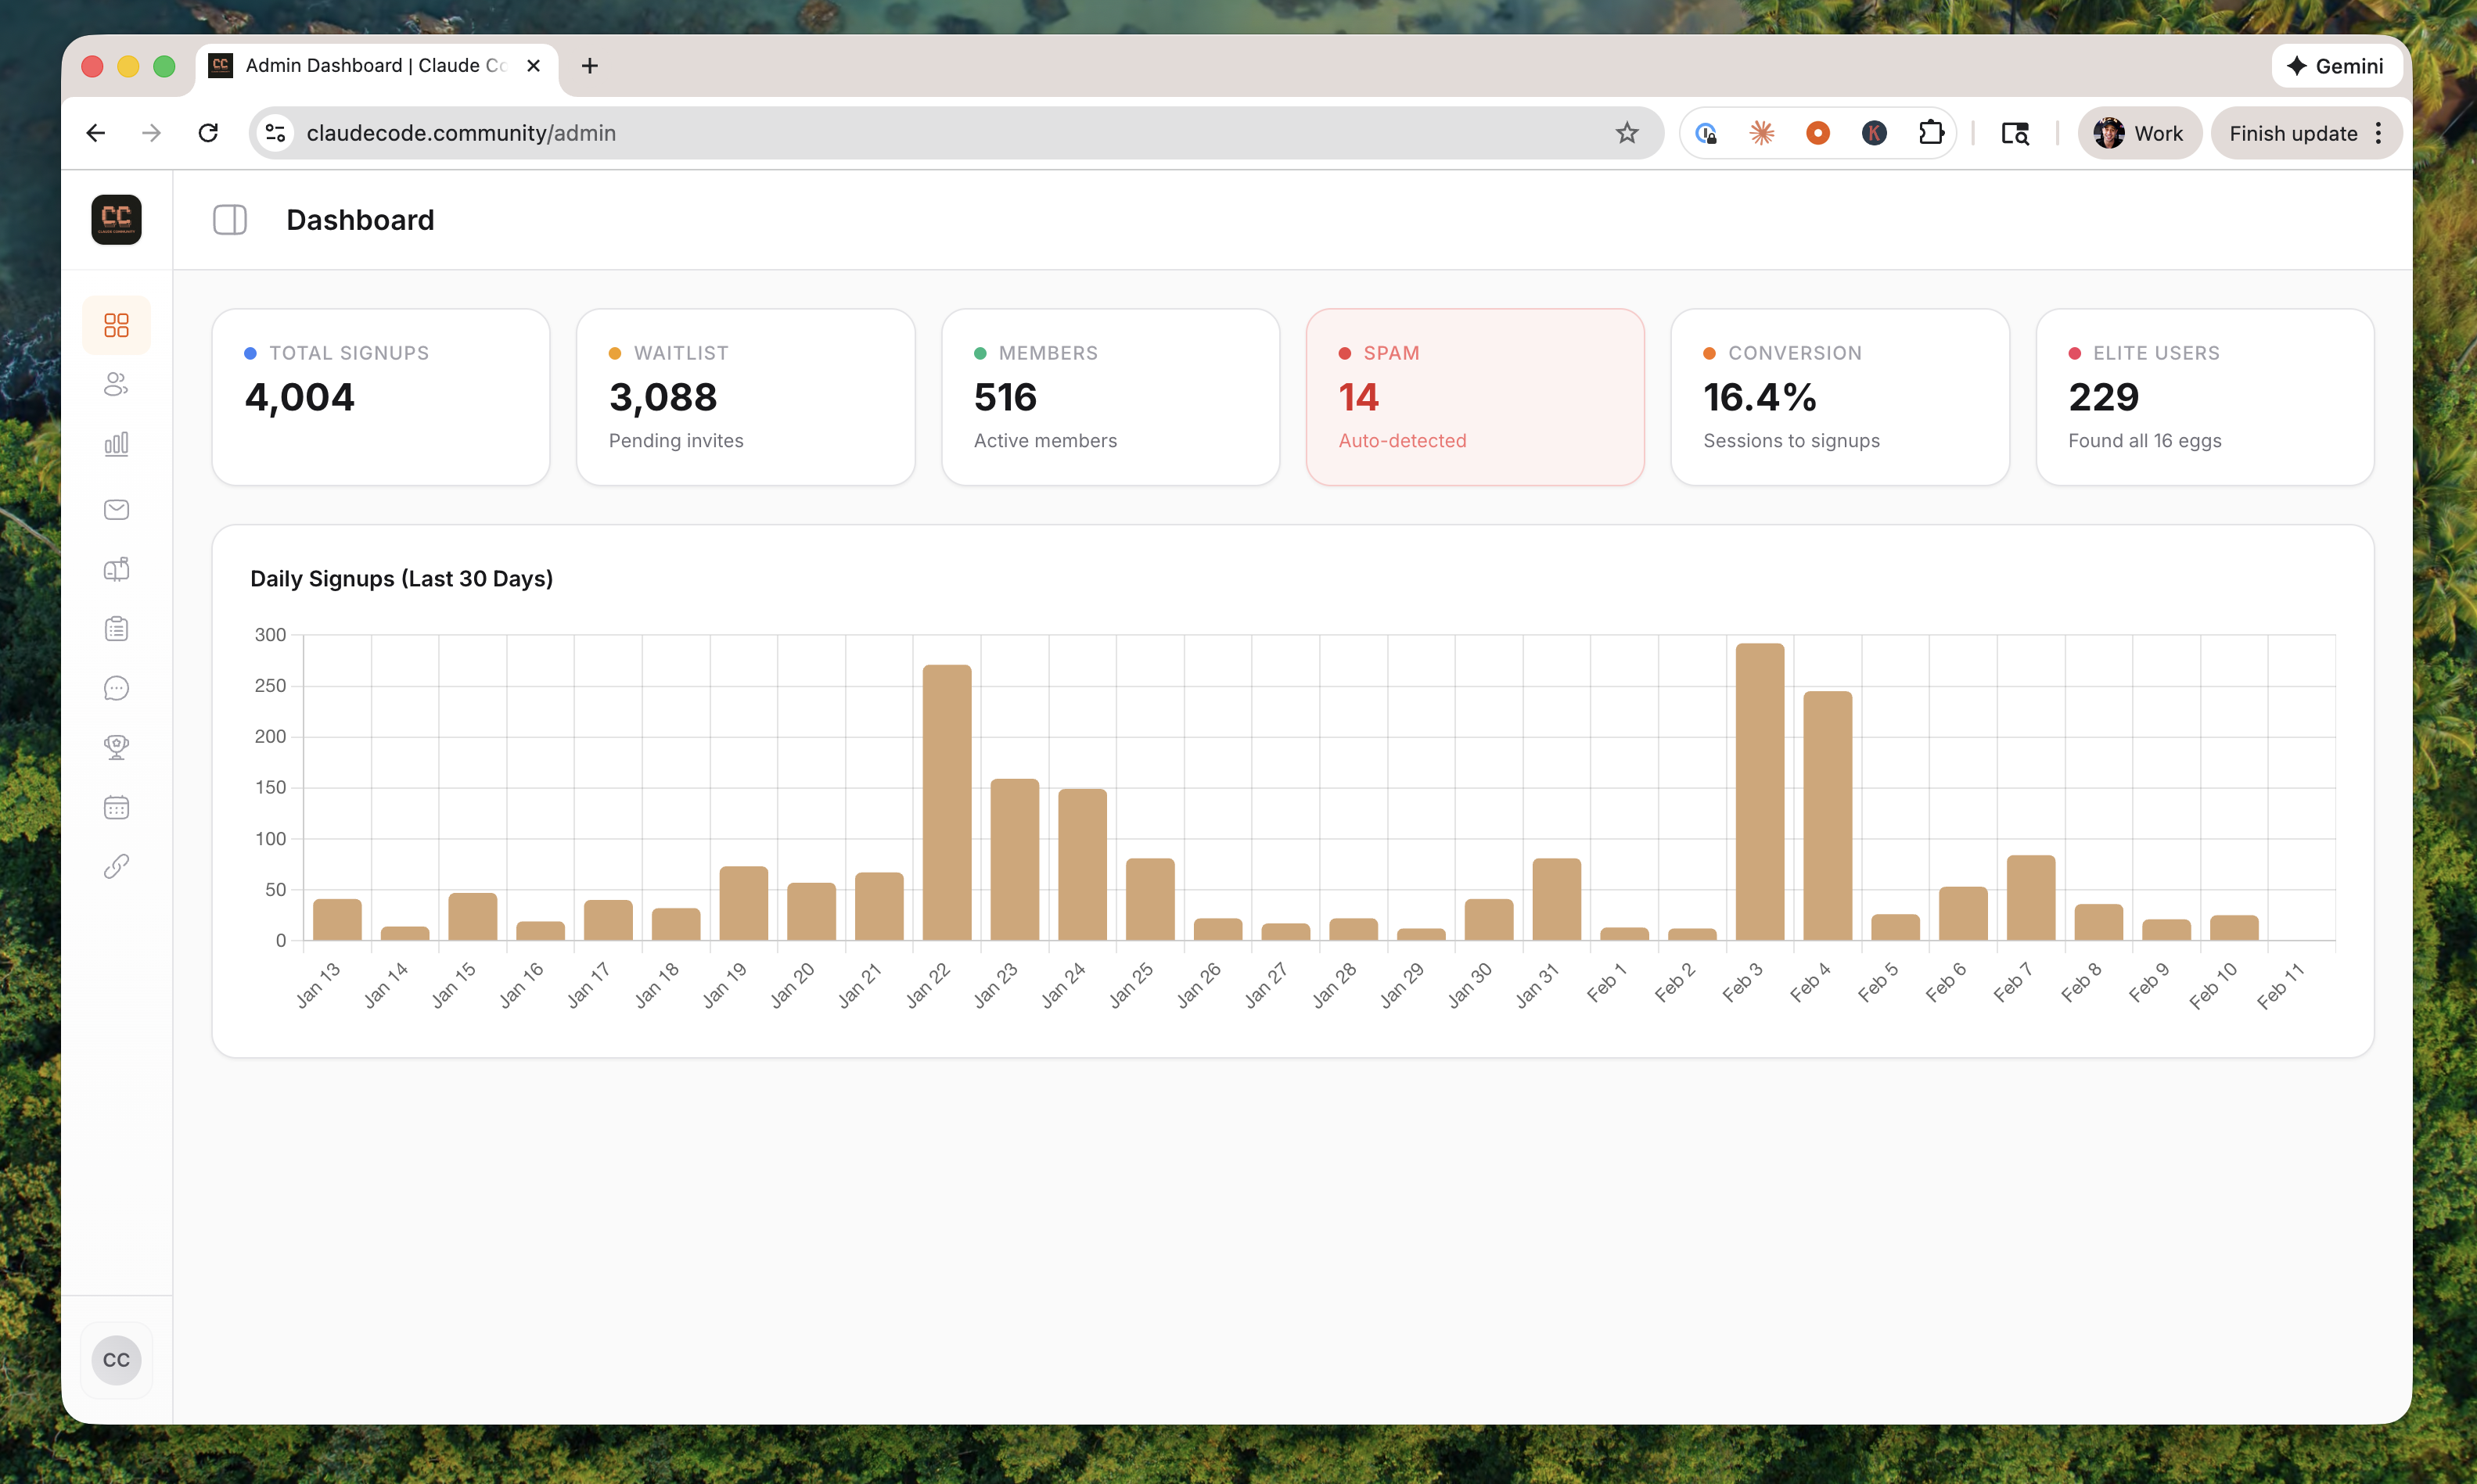Open the orange circle extension icon
Viewport: 2477px width, 1484px height.
point(1817,133)
